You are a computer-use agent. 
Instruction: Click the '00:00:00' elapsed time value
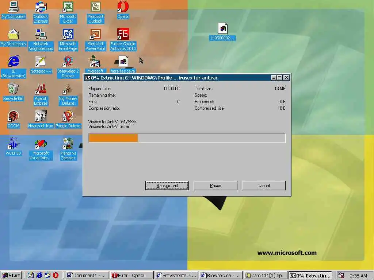pos(172,88)
